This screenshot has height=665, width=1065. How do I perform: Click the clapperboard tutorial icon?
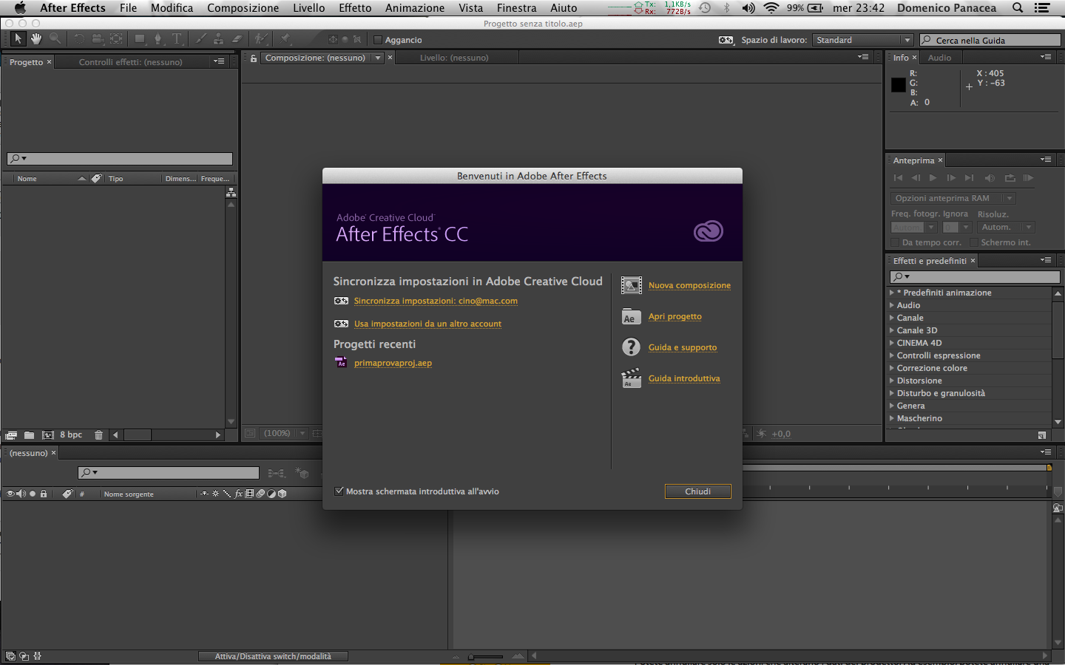[x=631, y=378]
